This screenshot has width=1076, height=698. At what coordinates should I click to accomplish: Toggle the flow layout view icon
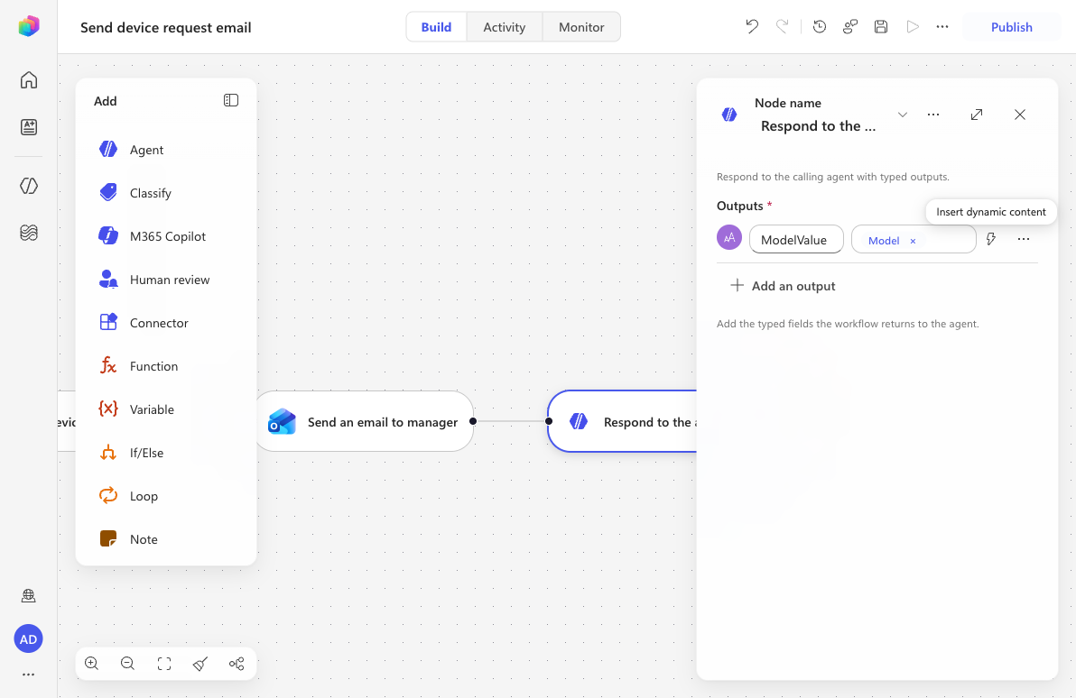(237, 663)
